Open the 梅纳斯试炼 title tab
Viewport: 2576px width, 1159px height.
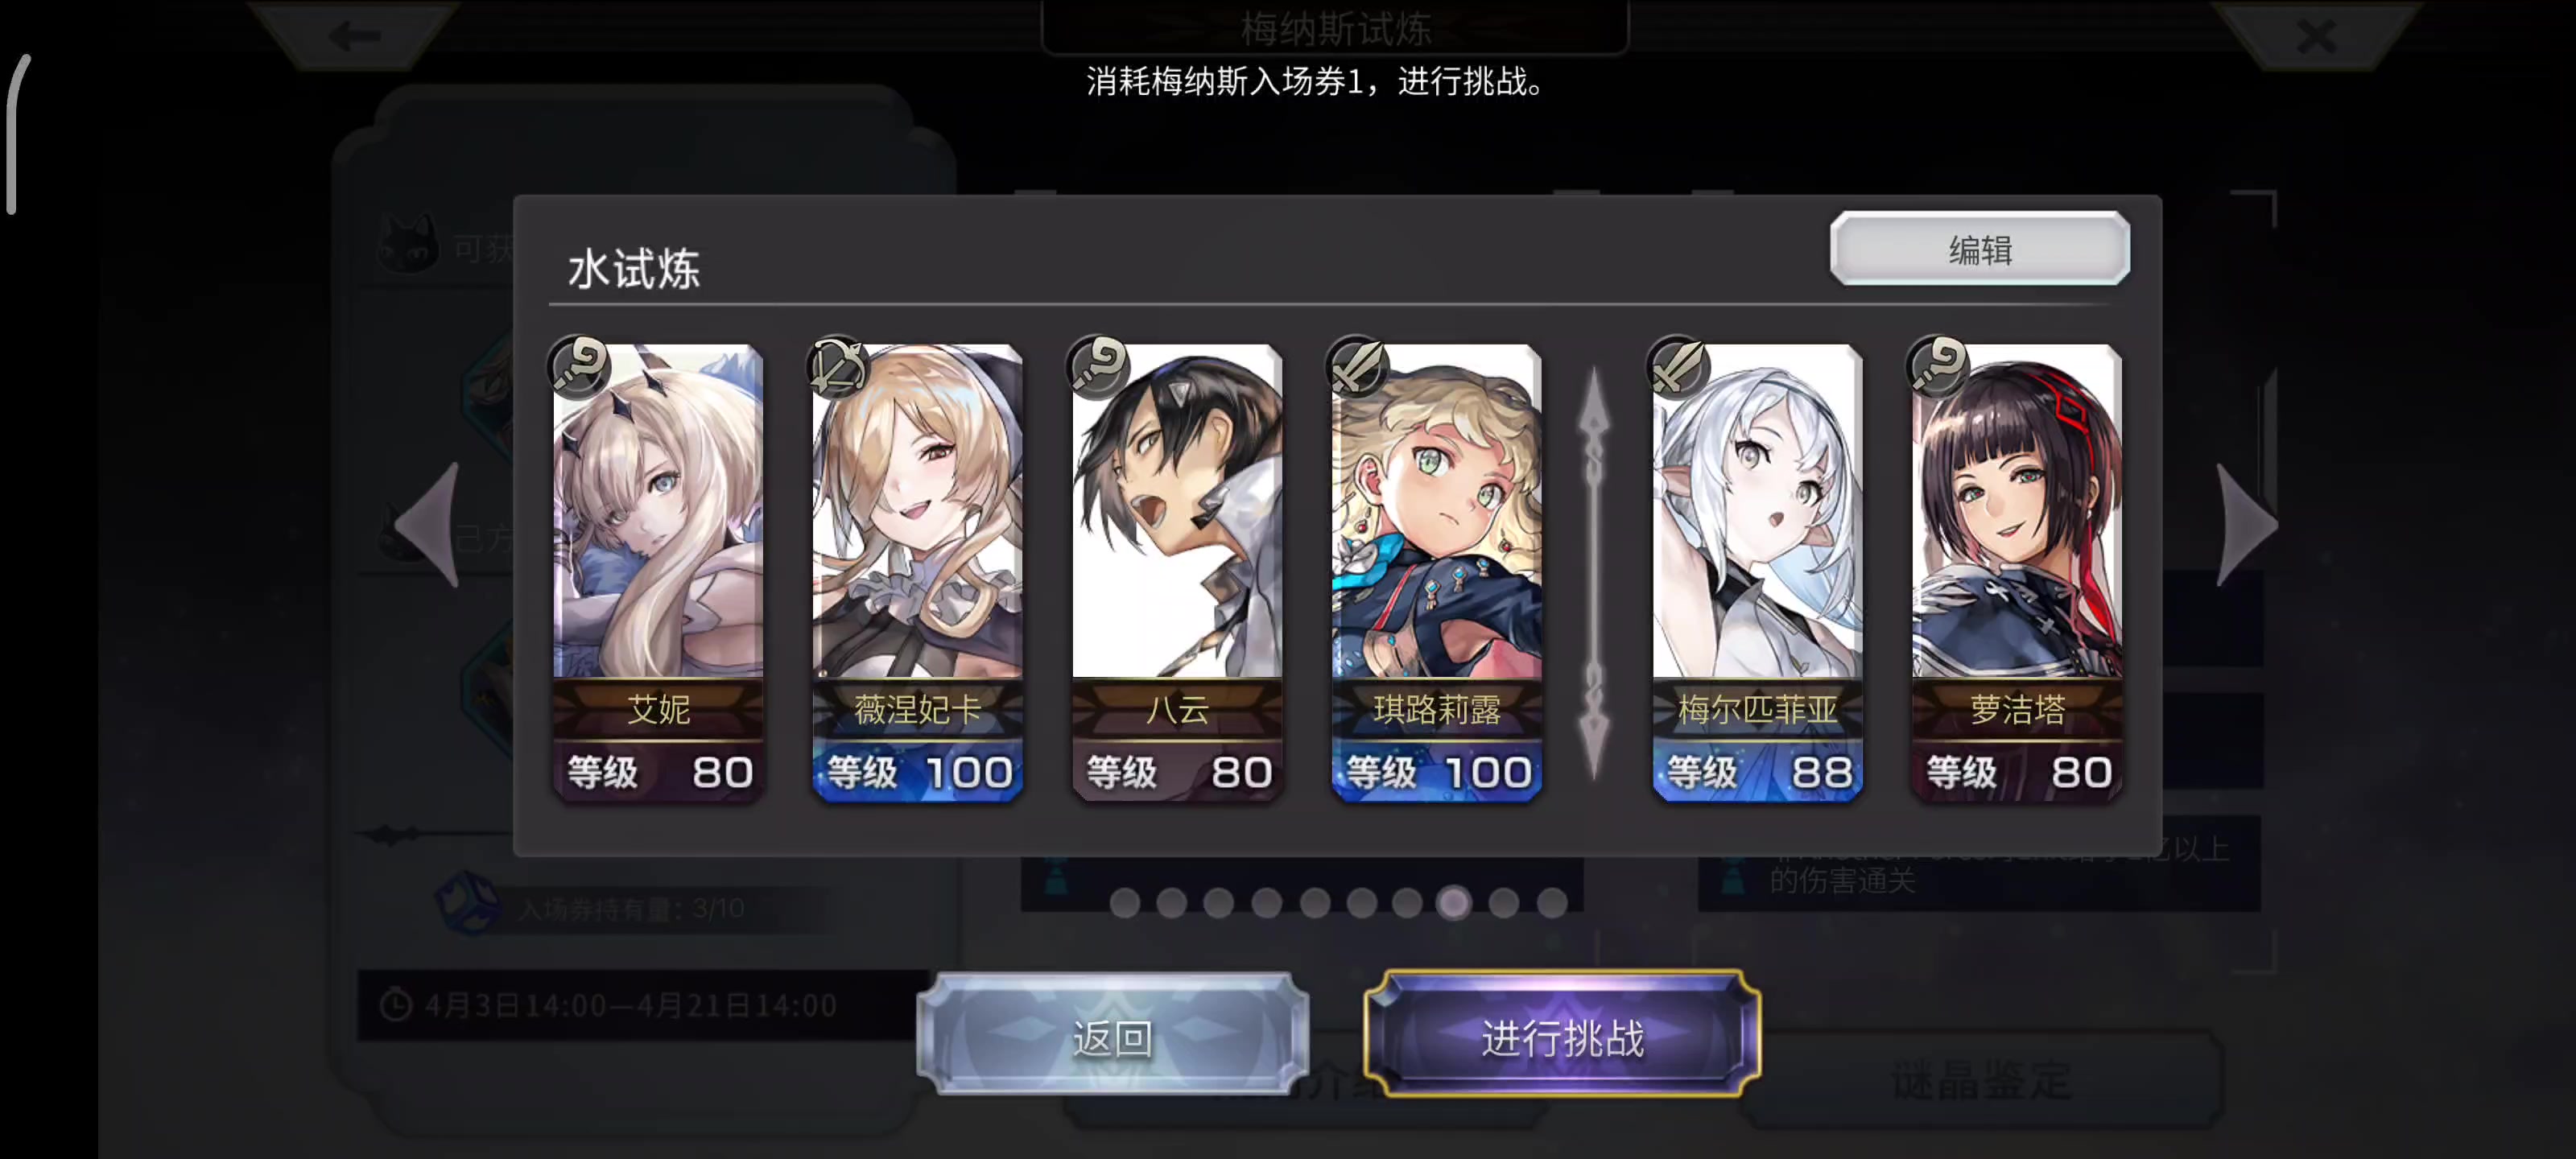1335,28
